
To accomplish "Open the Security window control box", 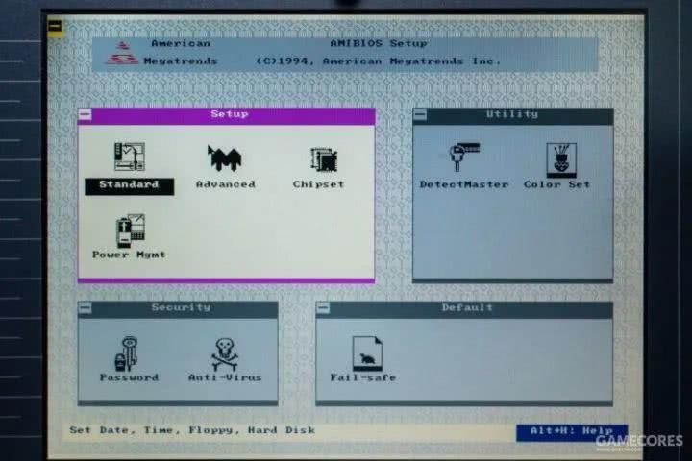I will tap(86, 308).
